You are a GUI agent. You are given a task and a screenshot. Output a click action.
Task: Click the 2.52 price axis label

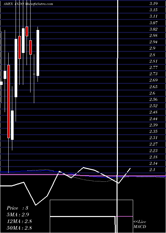click(x=153, y=106)
